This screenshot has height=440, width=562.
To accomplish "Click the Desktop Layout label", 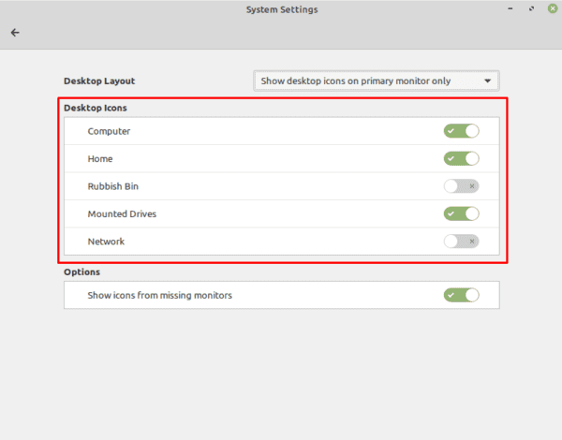I will point(99,81).
